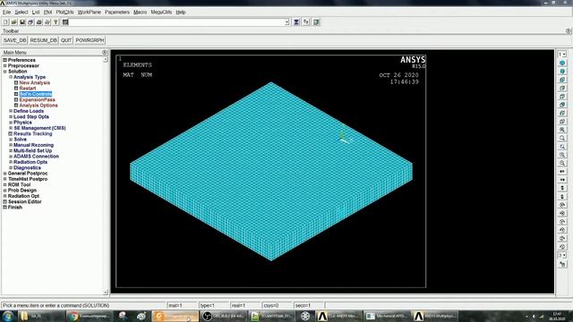Click inside the command input field
Image resolution: width=573 pixels, height=322 pixels.
(177, 22)
